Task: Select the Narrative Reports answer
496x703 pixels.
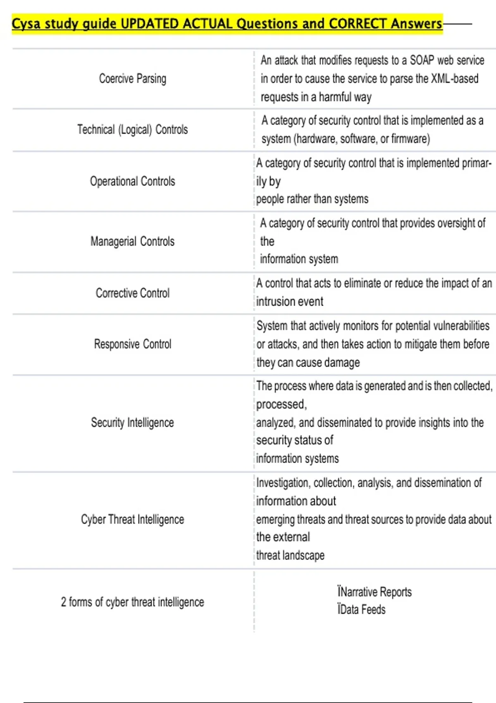Action: (374, 592)
